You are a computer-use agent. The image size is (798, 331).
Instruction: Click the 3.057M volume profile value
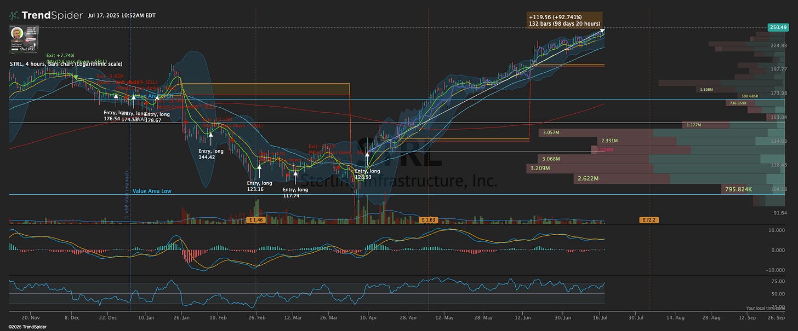click(551, 132)
